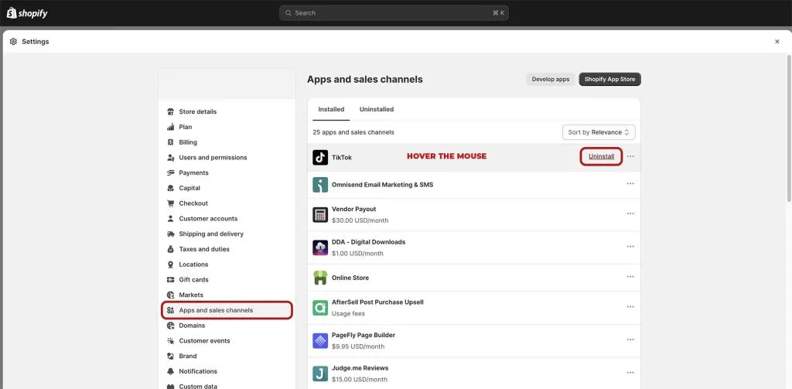792x389 pixels.
Task: Open more options for DDA Digital Downloads
Action: 630,247
